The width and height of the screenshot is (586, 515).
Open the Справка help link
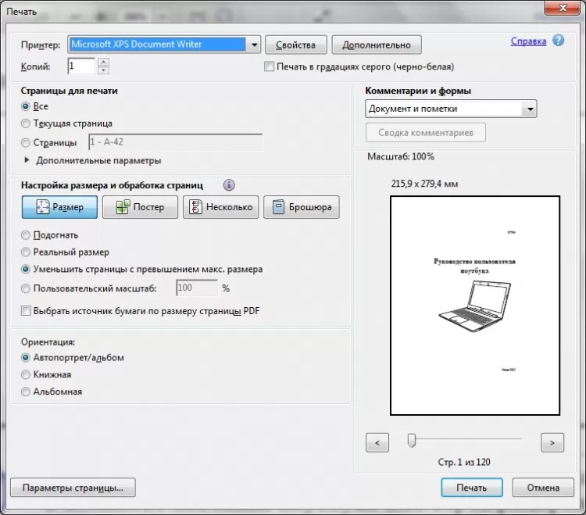(x=528, y=41)
